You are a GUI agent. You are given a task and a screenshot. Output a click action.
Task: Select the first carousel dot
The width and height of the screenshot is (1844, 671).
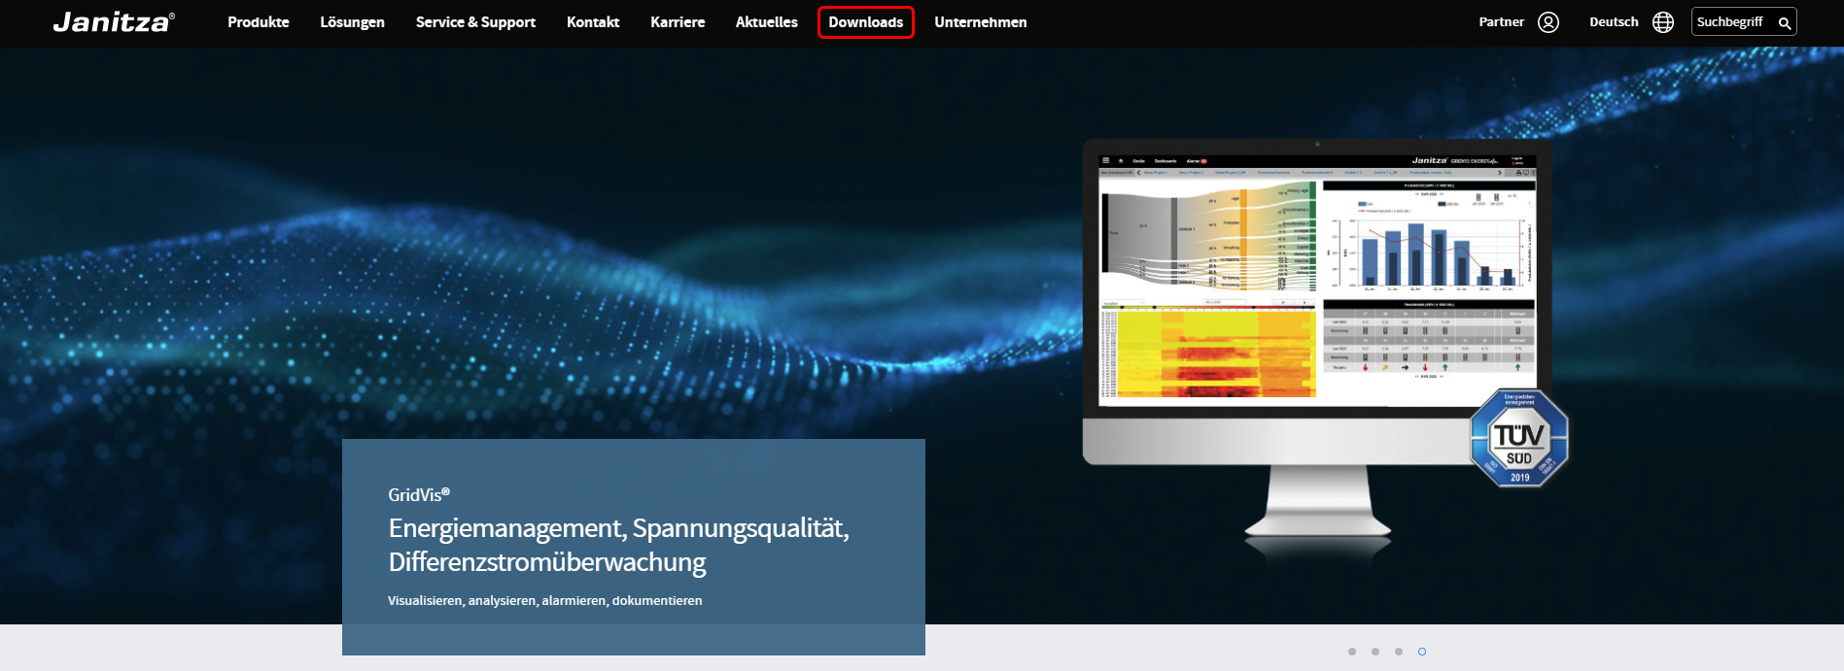[1352, 652]
